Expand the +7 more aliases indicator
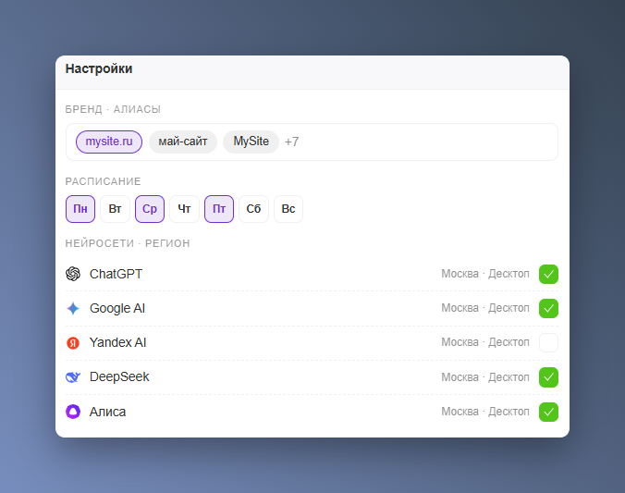This screenshot has width=625, height=493. (x=291, y=142)
